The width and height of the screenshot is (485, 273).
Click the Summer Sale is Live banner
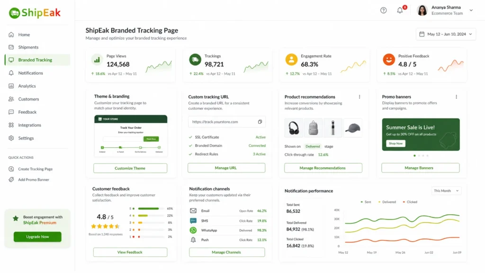(x=421, y=134)
